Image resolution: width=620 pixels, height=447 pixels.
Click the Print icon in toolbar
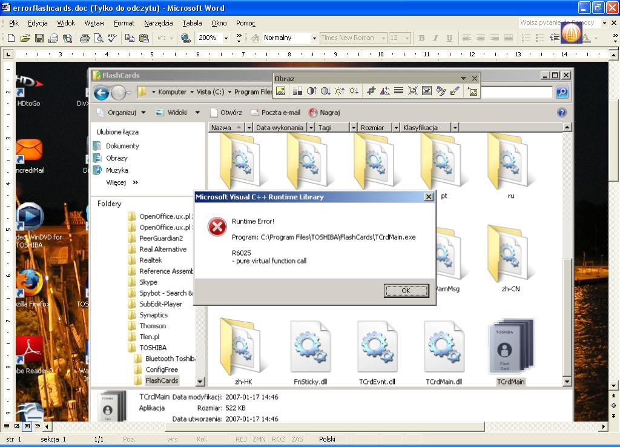coord(85,38)
